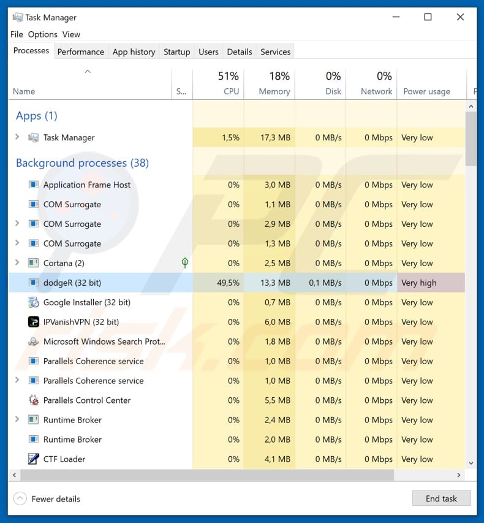Select the CTF Loader row
The height and width of the screenshot is (523, 484).
pyautogui.click(x=236, y=459)
